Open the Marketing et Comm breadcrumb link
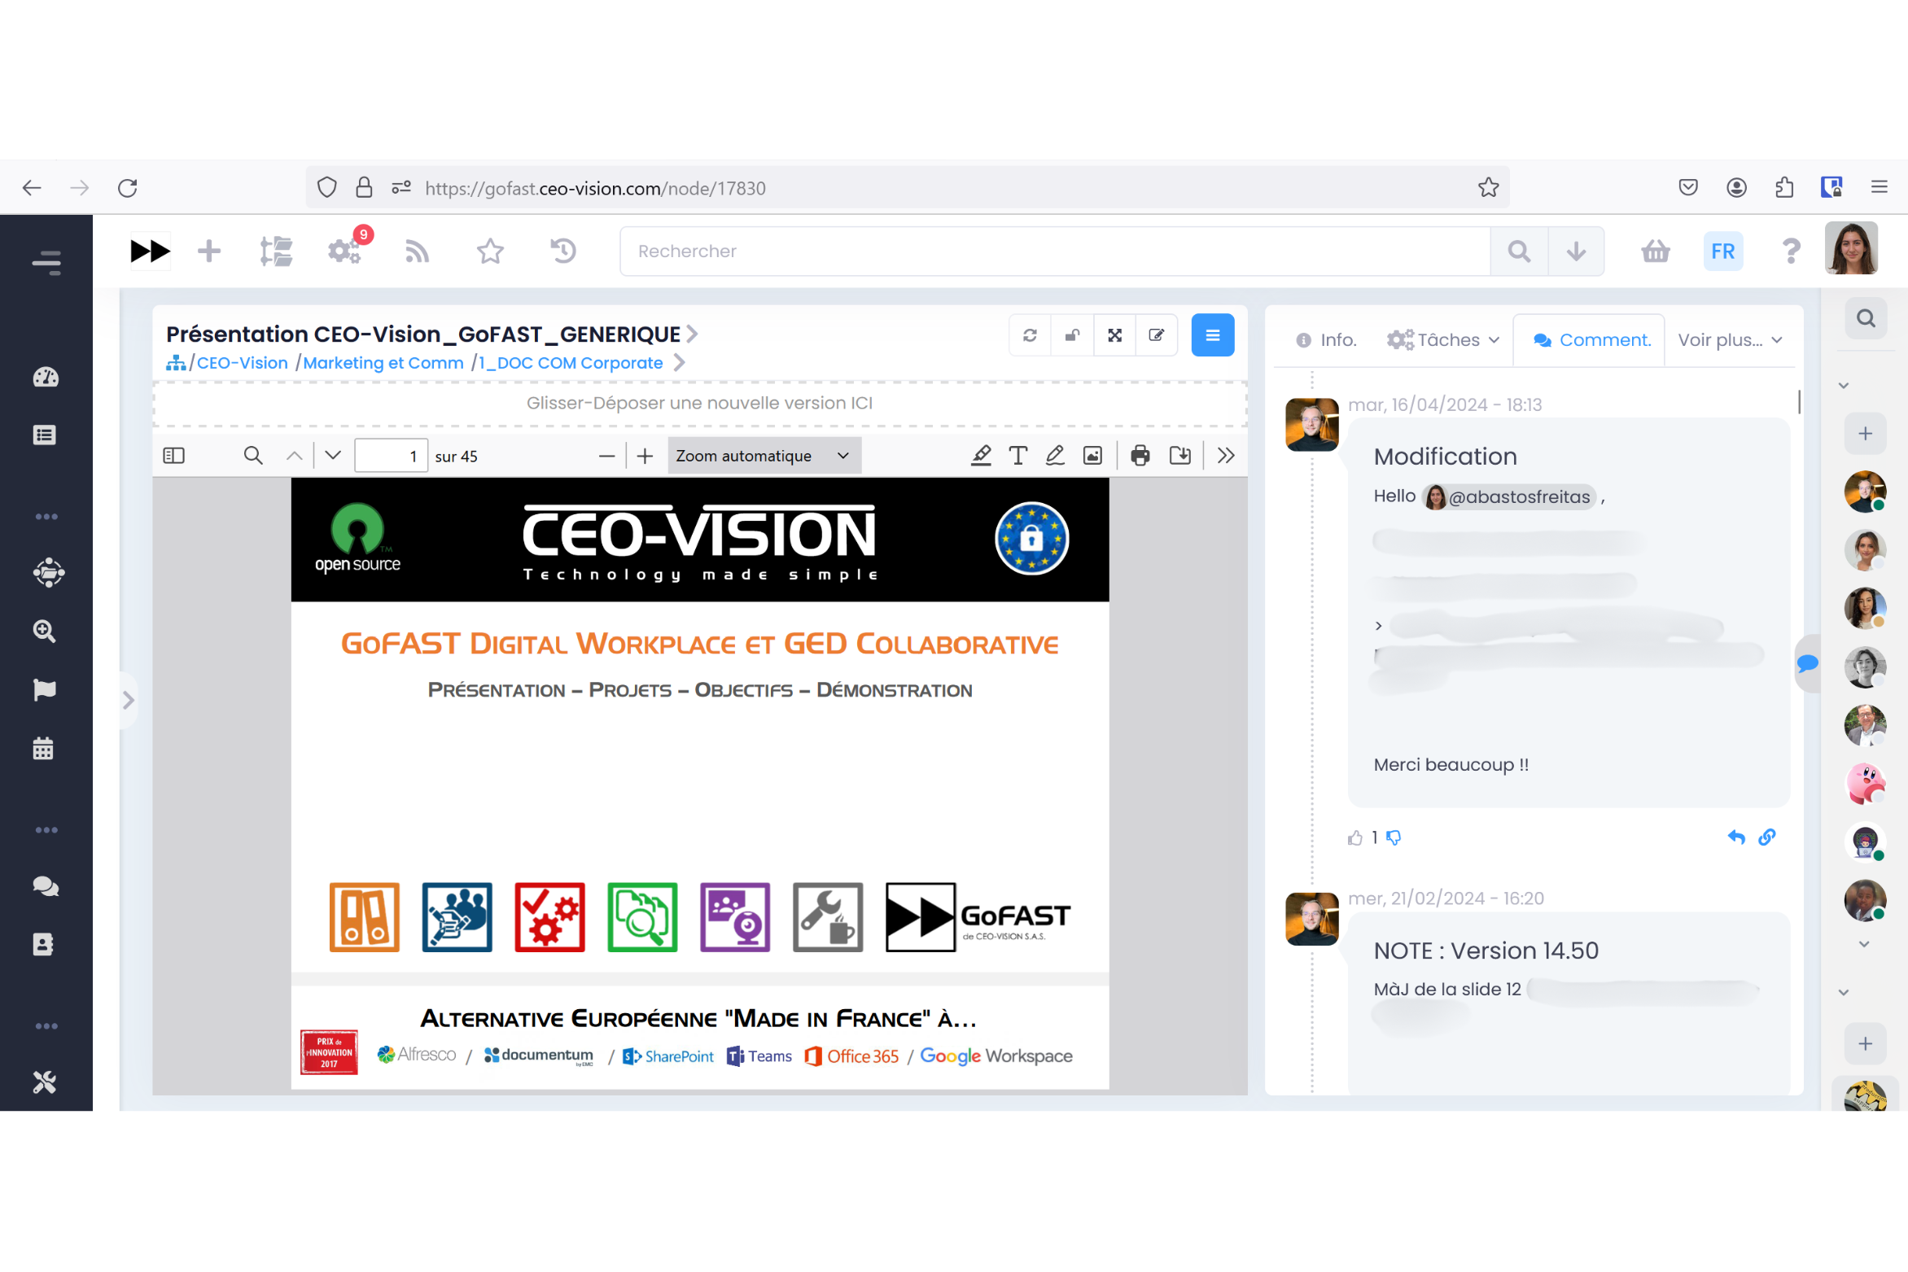Image resolution: width=1908 pixels, height=1272 pixels. (383, 363)
